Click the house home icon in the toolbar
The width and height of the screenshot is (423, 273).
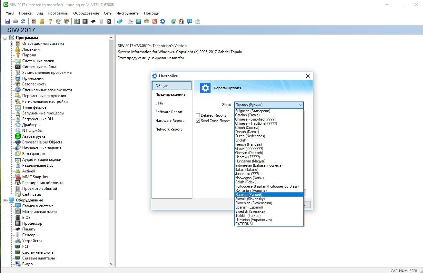(181, 21)
